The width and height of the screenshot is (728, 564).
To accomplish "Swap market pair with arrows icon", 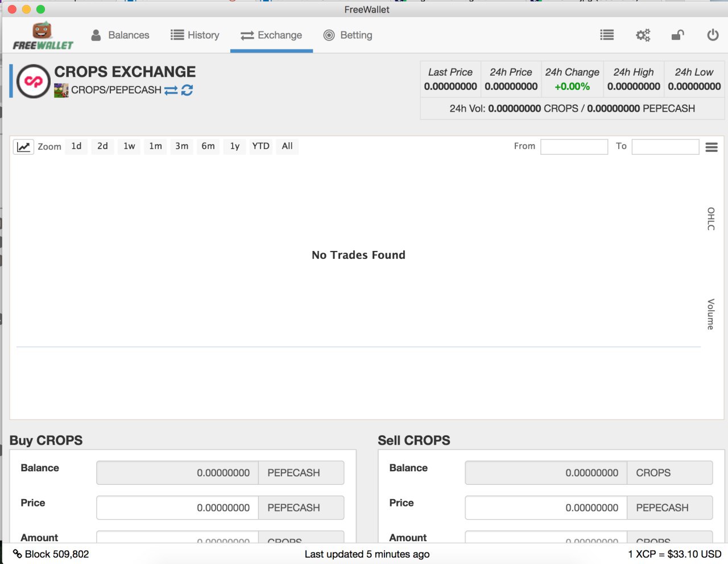I will click(x=171, y=90).
